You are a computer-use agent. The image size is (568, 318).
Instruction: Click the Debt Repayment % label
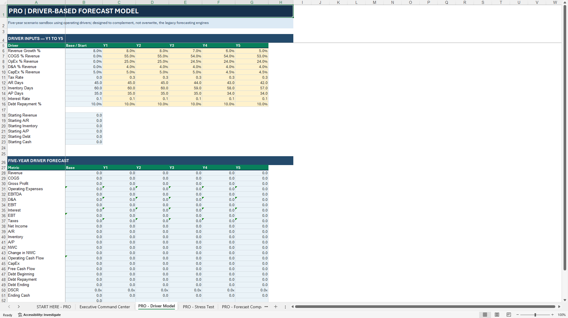click(36, 104)
